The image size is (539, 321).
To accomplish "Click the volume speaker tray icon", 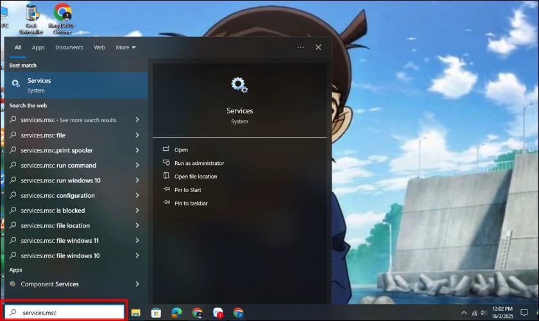I will click(x=484, y=313).
